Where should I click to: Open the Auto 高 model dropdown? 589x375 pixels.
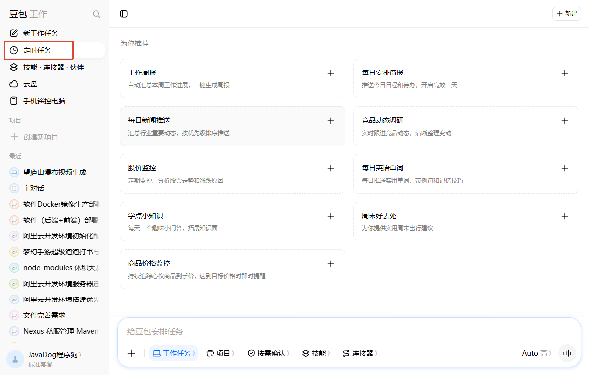(x=536, y=353)
